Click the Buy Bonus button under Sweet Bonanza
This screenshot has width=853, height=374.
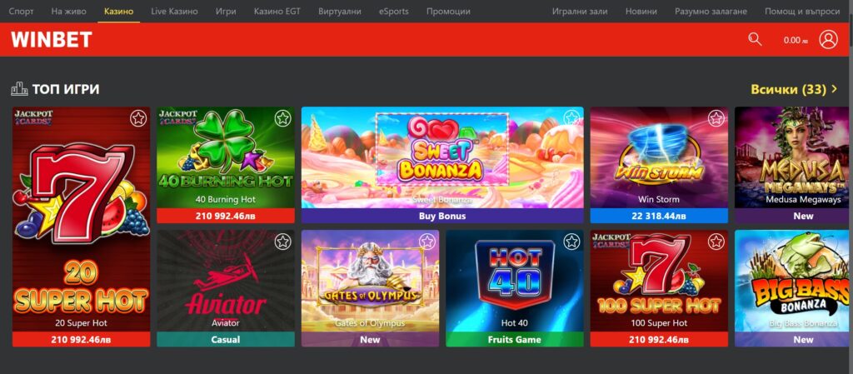[442, 216]
